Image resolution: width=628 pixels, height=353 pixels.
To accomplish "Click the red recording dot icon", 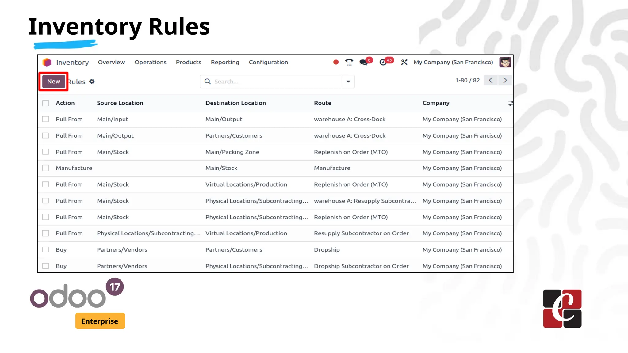I will point(336,62).
